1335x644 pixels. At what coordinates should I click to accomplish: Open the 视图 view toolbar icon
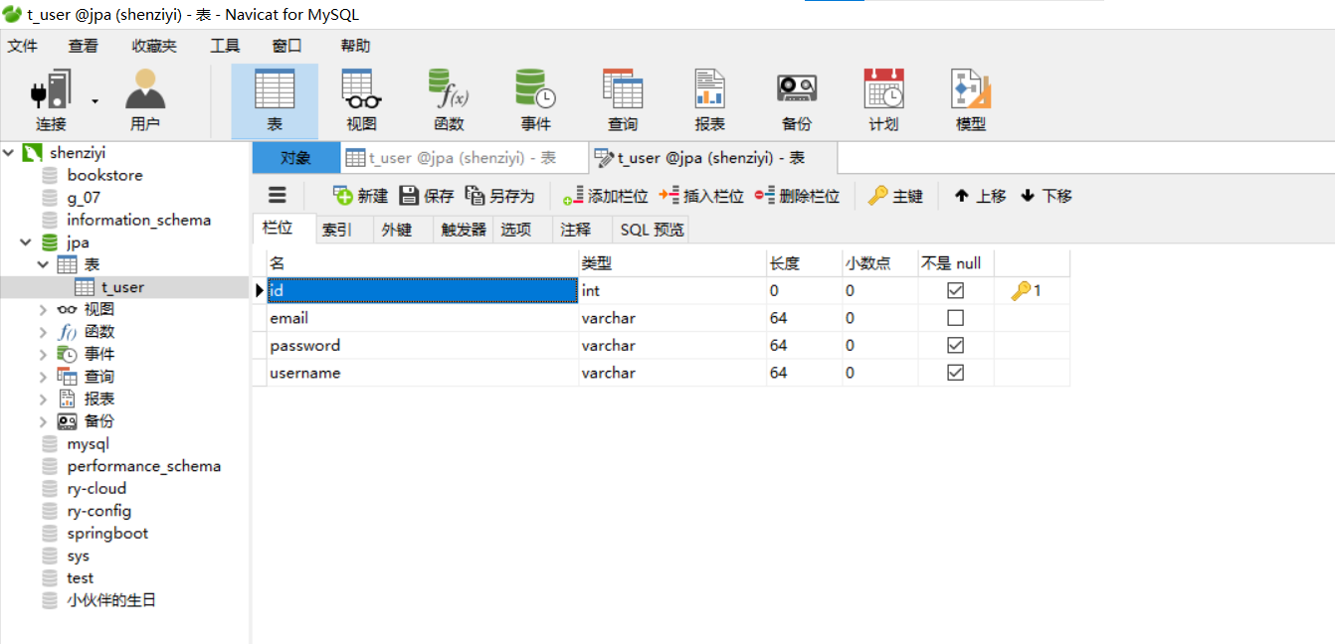362,101
